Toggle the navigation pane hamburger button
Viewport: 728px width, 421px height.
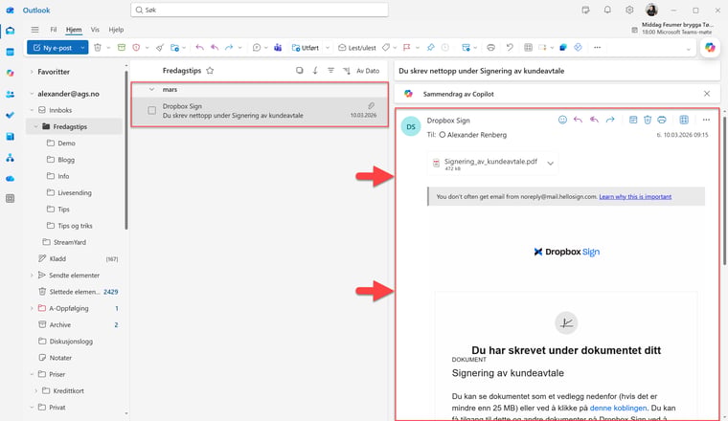34,30
